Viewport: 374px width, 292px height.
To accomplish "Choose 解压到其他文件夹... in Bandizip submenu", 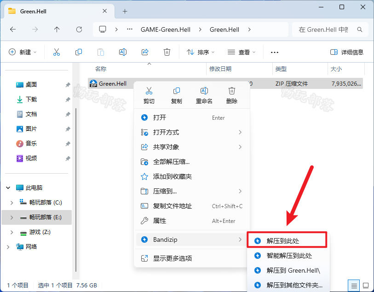I will click(288, 285).
